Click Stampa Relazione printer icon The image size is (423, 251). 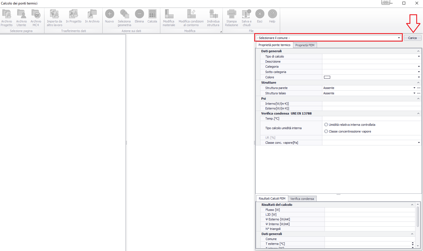pos(231,14)
